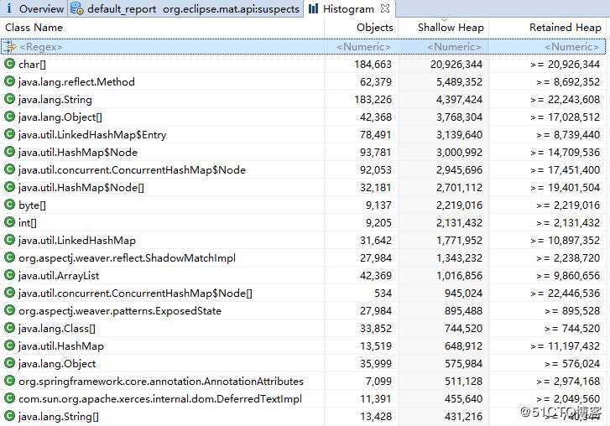Click objects count 27,984 for ShadowMatchImpl
The height and width of the screenshot is (426, 610).
pos(375,257)
